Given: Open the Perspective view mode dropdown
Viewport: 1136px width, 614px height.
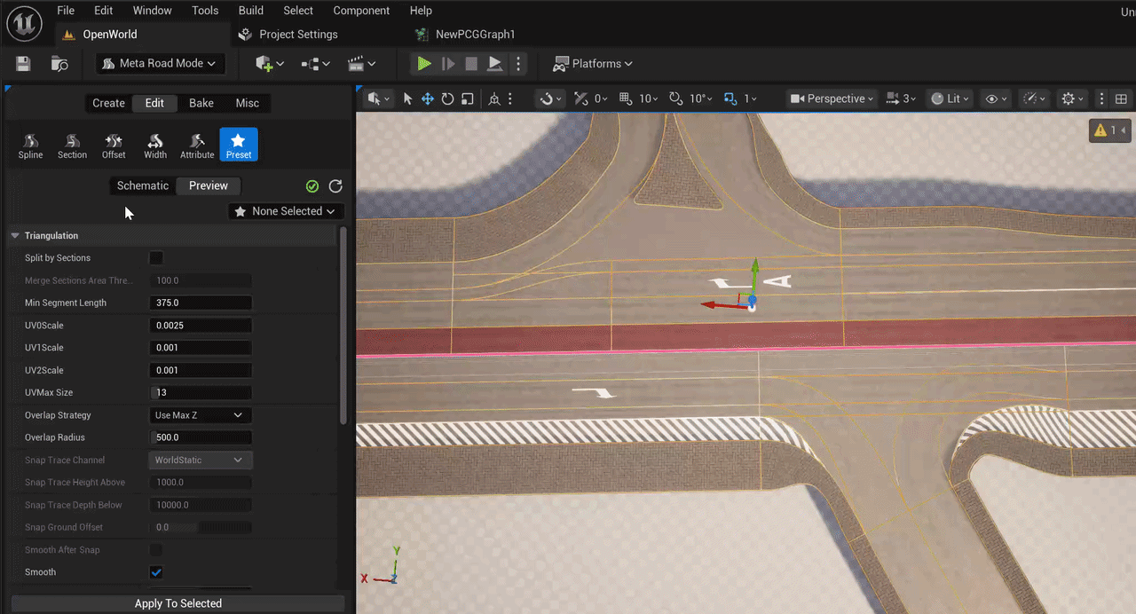Looking at the screenshot, I should pyautogui.click(x=832, y=98).
